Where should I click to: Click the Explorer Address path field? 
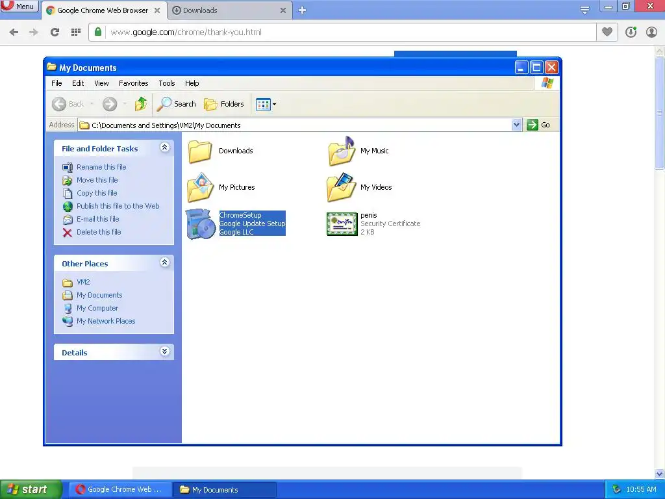pyautogui.click(x=295, y=125)
